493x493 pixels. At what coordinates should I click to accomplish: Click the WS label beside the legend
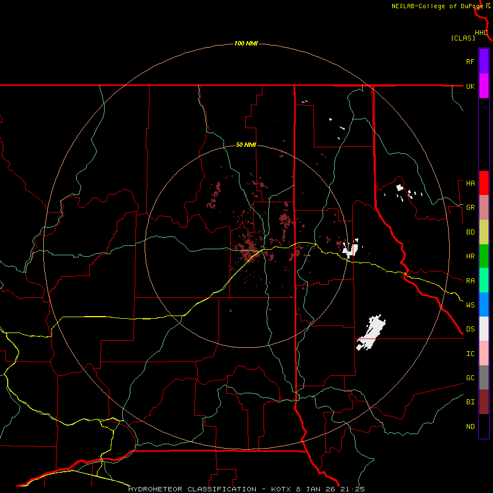coord(471,305)
